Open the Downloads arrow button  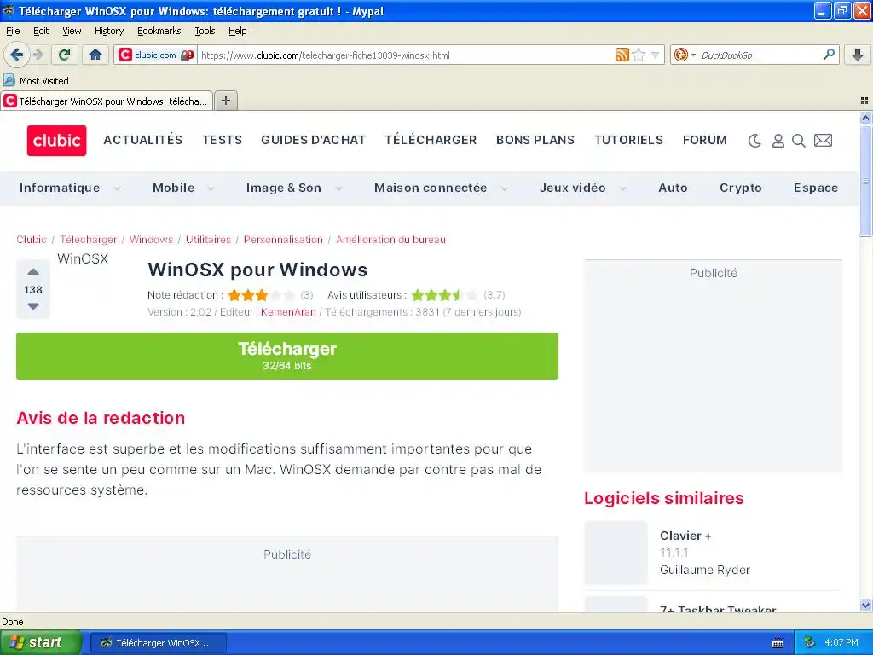(x=858, y=55)
